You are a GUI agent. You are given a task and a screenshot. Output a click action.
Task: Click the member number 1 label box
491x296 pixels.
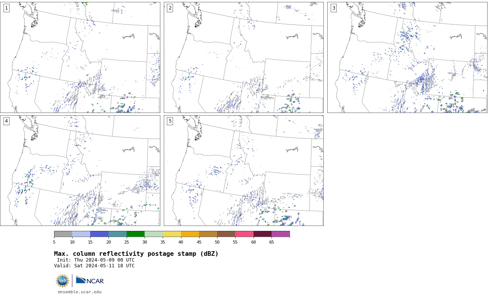click(x=6, y=8)
